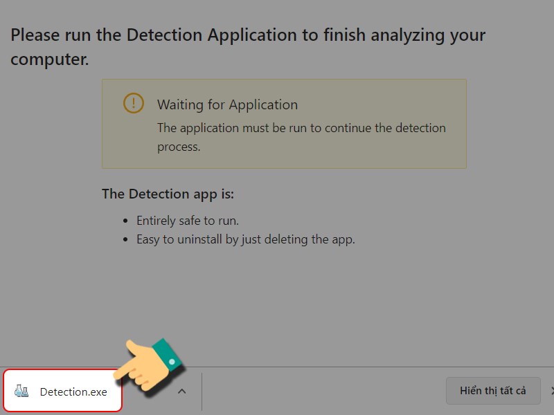Click the 'Detection.exe' file name text

click(x=73, y=391)
